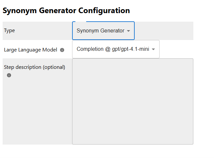The image size is (214, 158).
Task: Select the Completion @ gpt/gpt-4.1-mini value text
Action: pos(113,49)
